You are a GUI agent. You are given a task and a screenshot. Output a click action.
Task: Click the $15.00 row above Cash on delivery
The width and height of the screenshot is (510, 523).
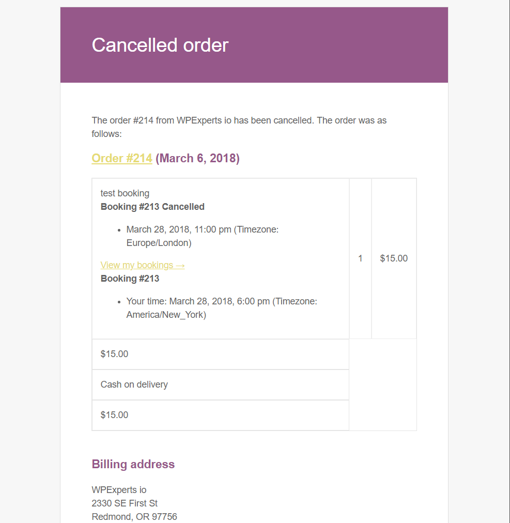pos(115,354)
